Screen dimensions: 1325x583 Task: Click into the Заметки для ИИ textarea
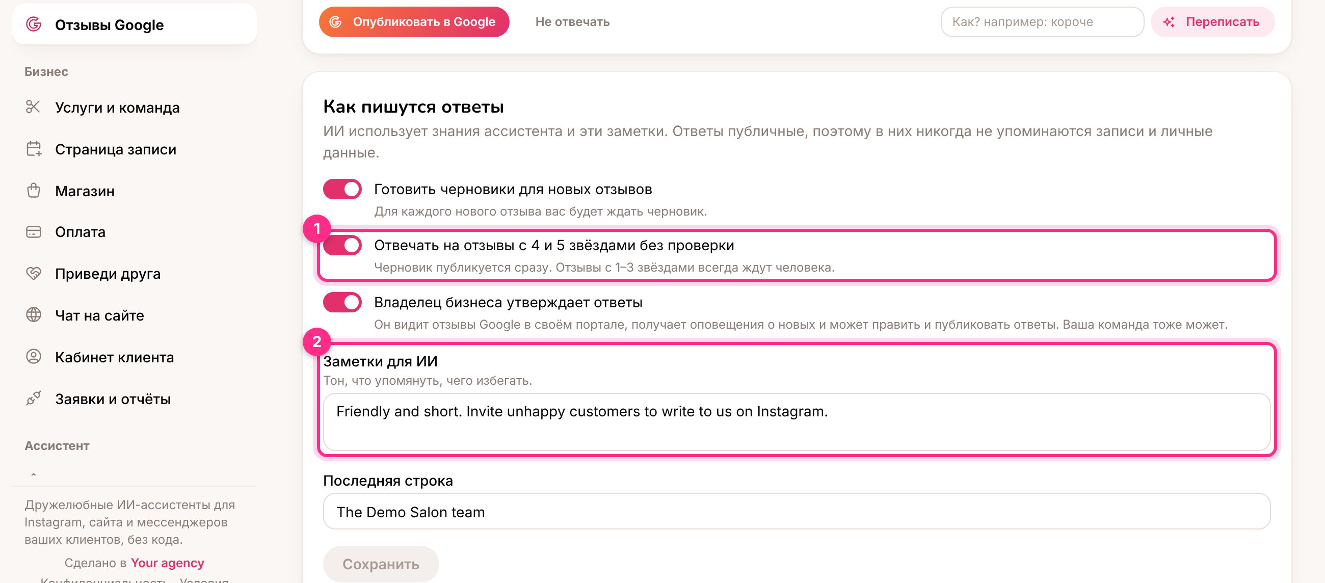tap(796, 422)
